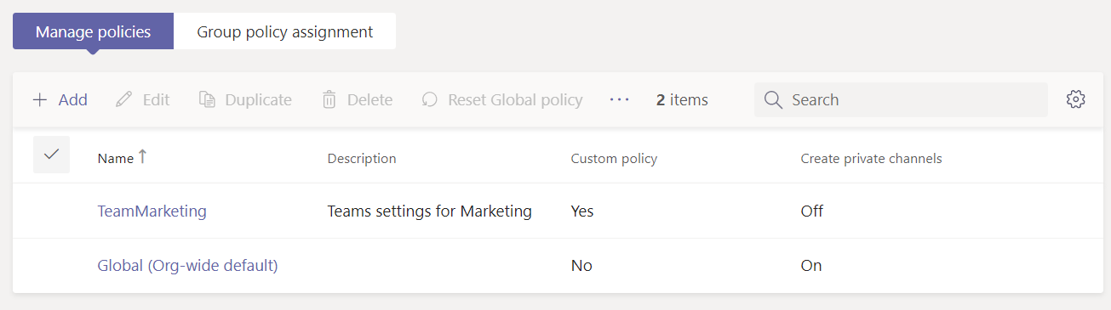
Task: Sort by the Name column header
Action: (115, 159)
